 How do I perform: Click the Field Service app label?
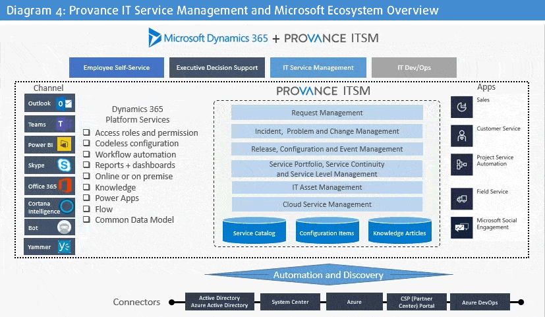point(492,191)
